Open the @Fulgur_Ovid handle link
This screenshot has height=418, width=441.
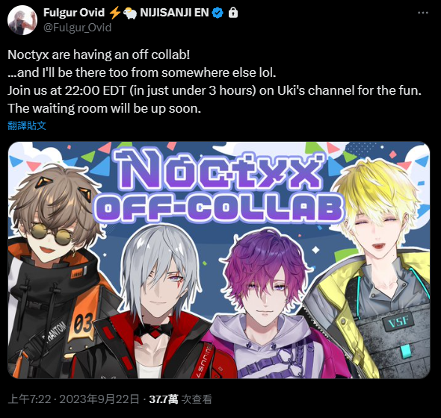click(x=77, y=28)
